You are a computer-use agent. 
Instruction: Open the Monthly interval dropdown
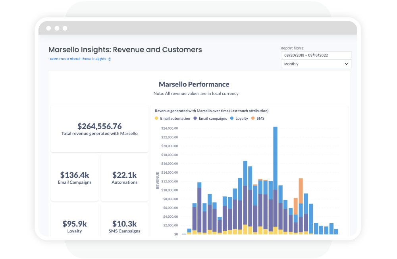[316, 64]
